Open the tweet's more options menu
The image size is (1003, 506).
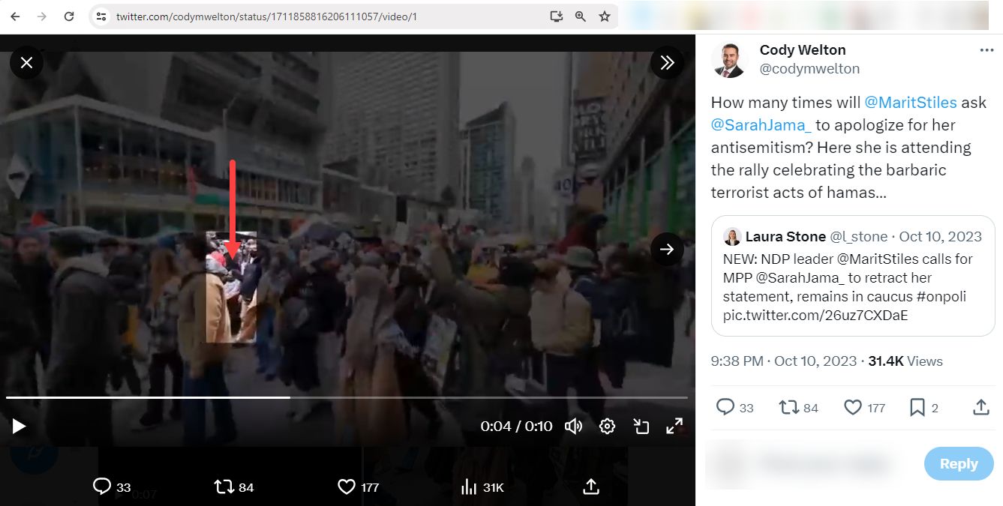point(986,50)
